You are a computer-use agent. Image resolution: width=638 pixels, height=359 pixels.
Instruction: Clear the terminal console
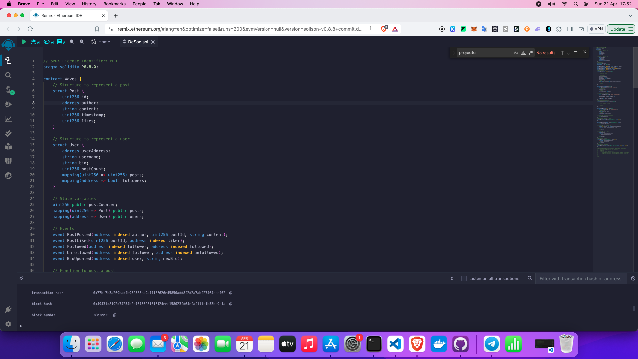pyautogui.click(x=633, y=279)
